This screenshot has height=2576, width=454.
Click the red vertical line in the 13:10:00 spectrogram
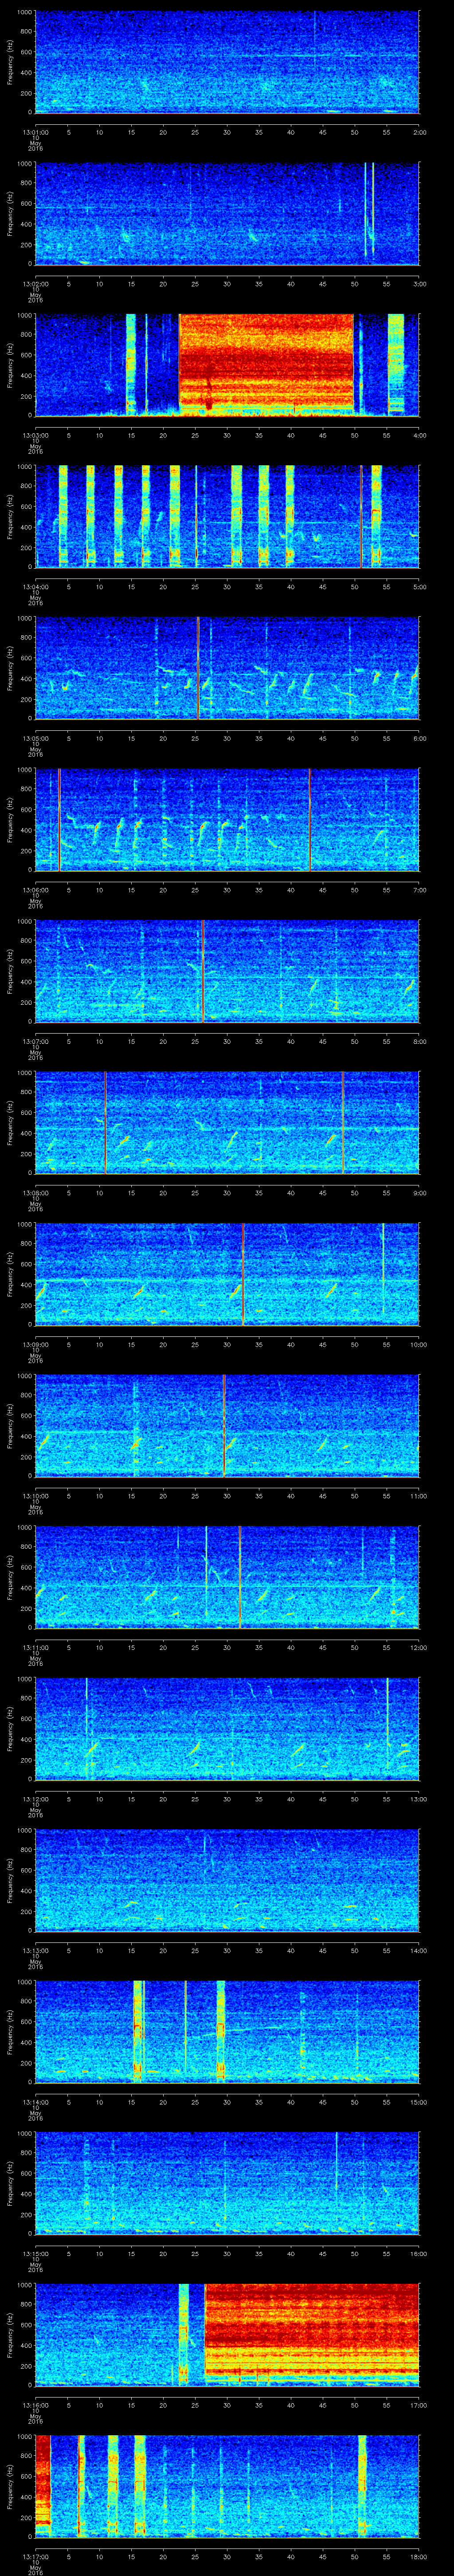point(223,1425)
